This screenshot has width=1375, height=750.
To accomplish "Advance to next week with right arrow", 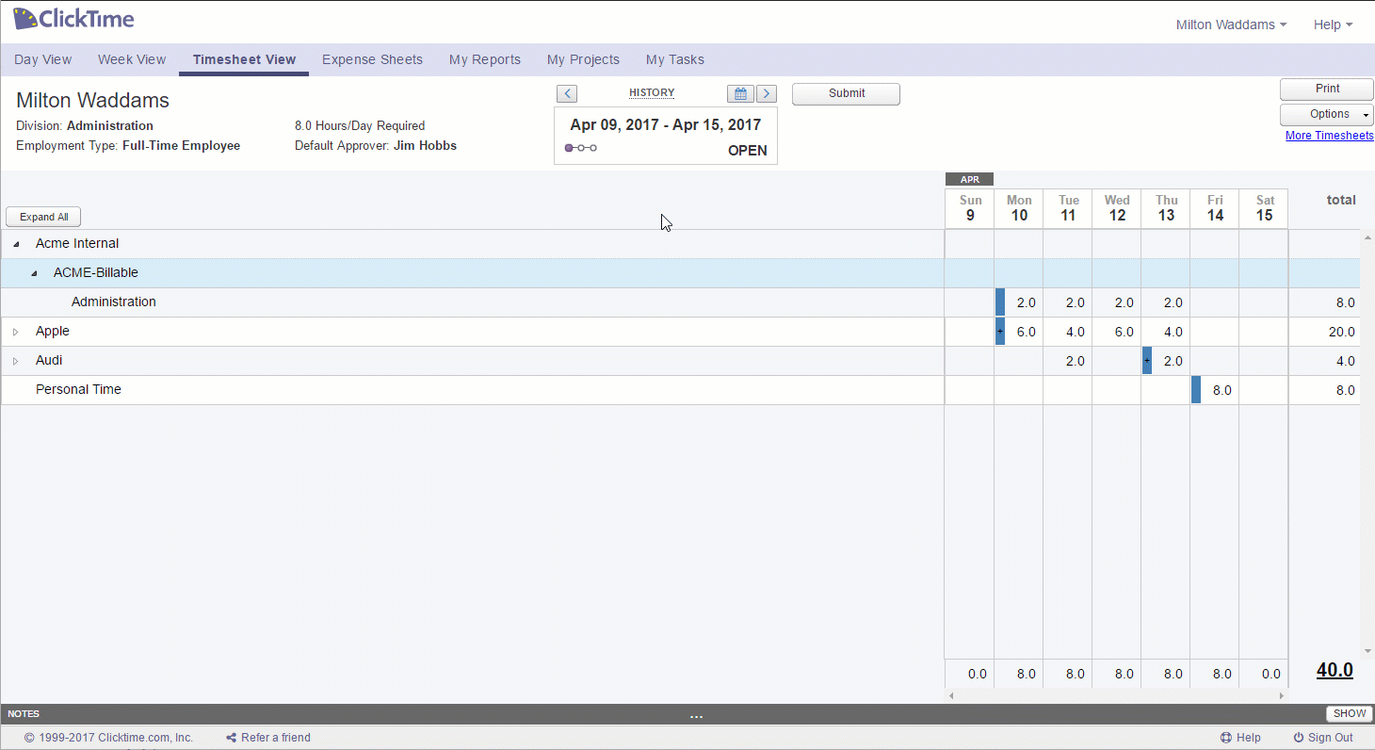I will tap(767, 93).
